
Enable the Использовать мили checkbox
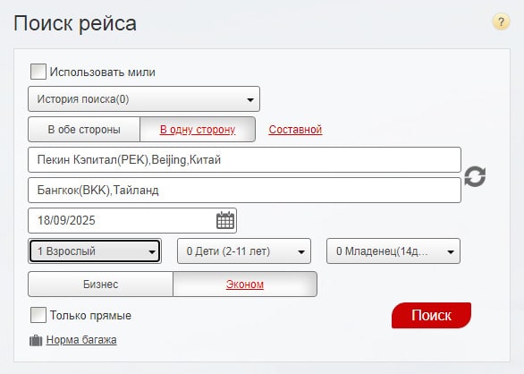(38, 72)
